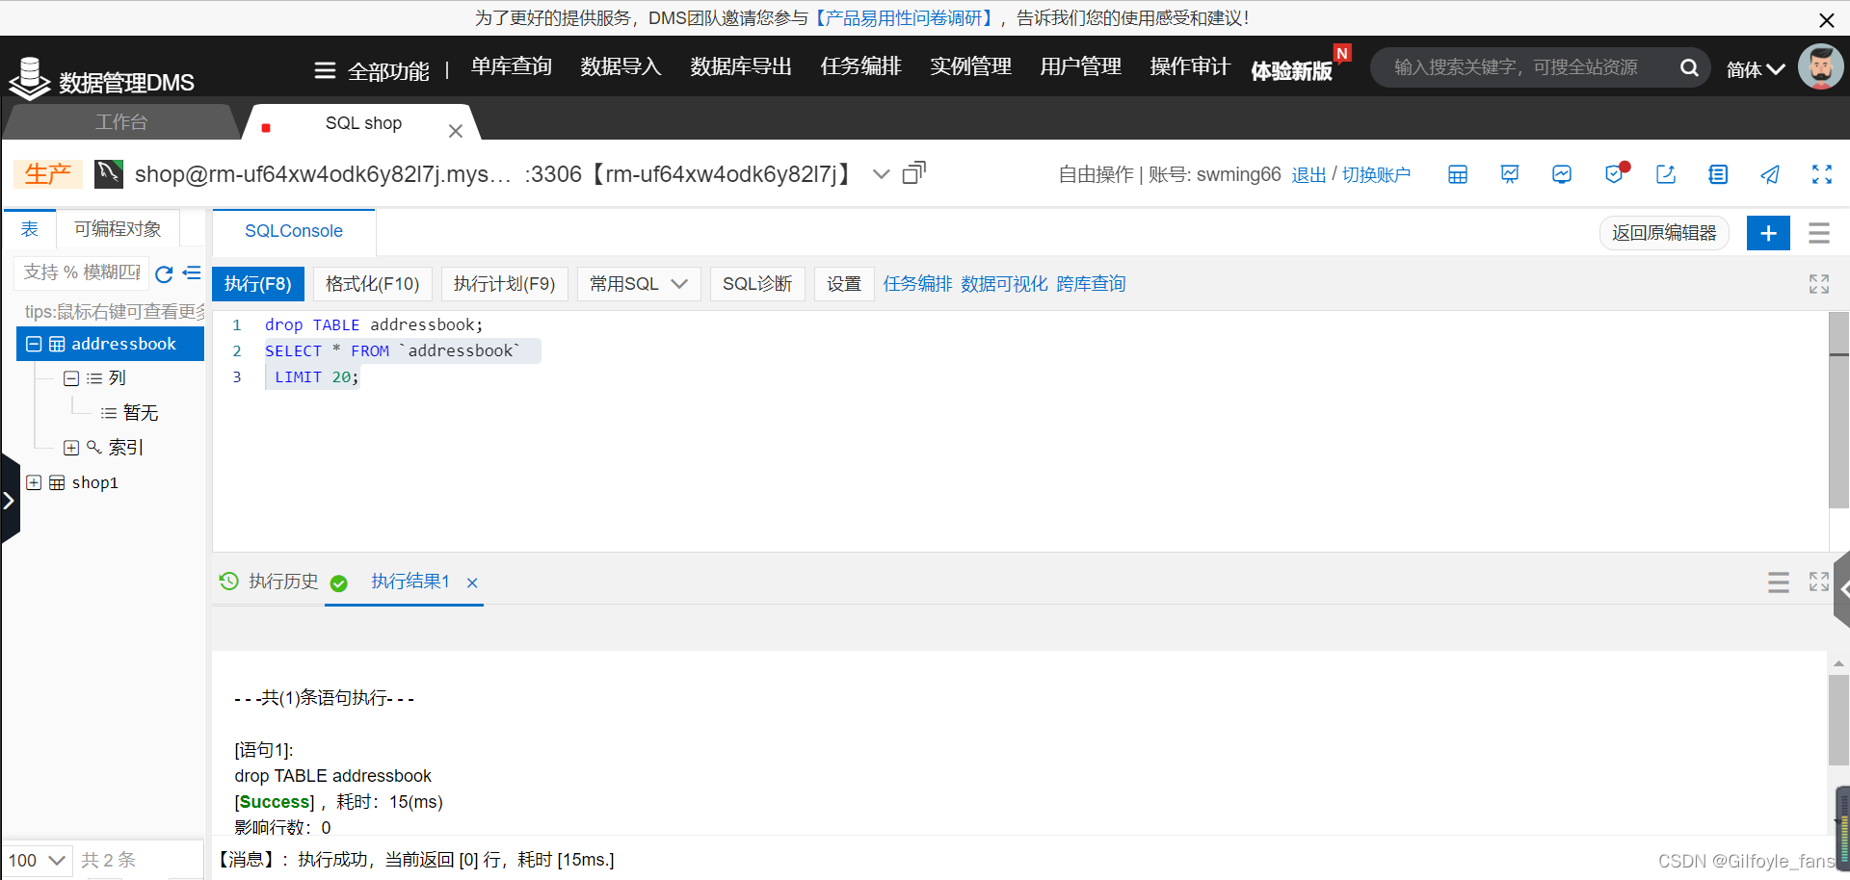Create a new console with blue plus button
1850x880 pixels.
1768,232
